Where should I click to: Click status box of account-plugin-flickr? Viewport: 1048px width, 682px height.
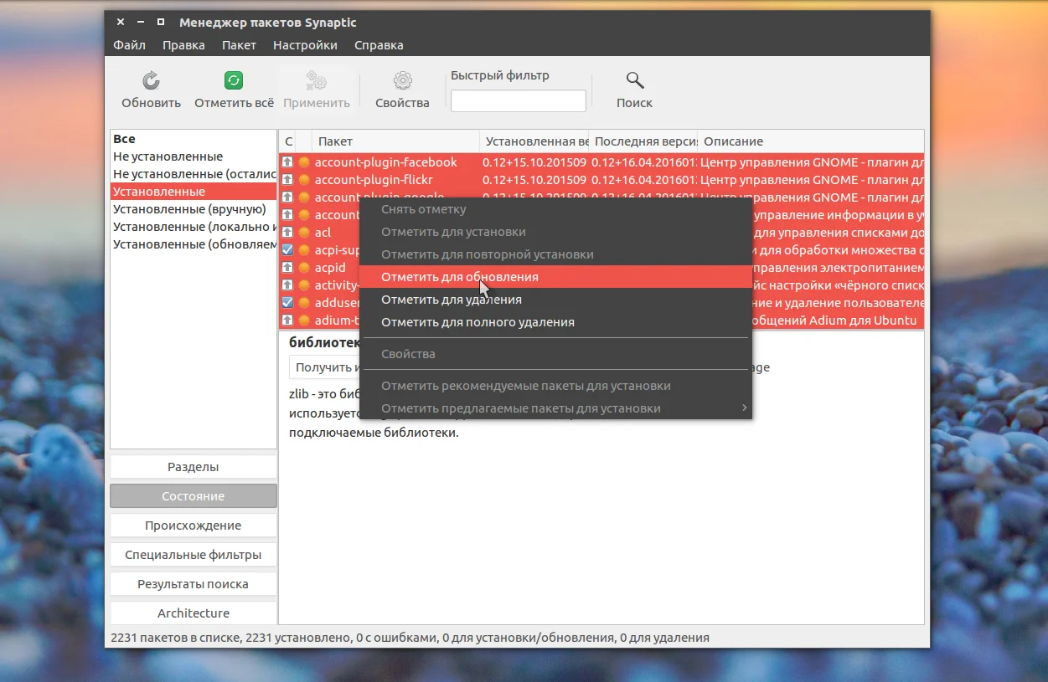click(x=287, y=179)
